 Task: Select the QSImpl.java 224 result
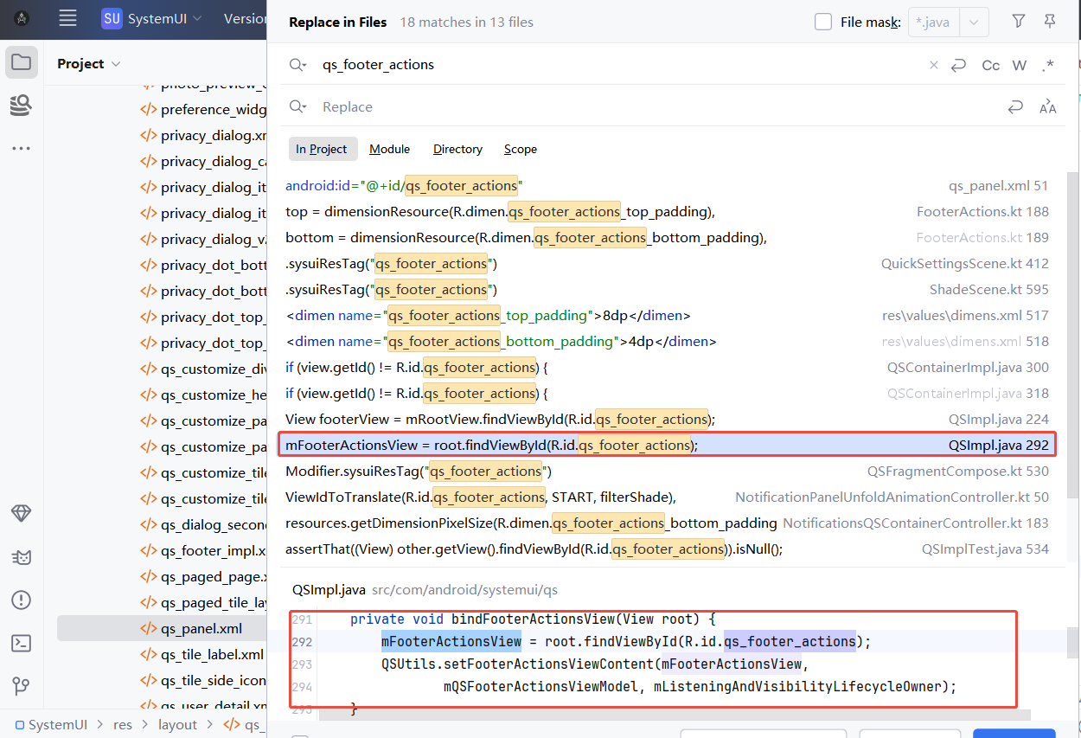[x=667, y=419]
